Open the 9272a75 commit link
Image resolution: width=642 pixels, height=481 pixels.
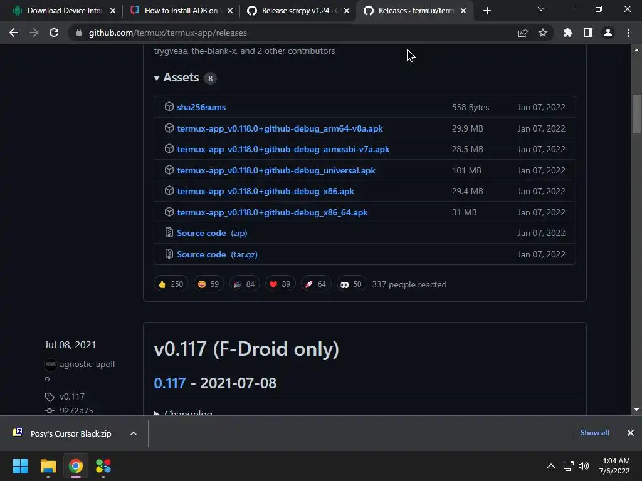pyautogui.click(x=76, y=411)
